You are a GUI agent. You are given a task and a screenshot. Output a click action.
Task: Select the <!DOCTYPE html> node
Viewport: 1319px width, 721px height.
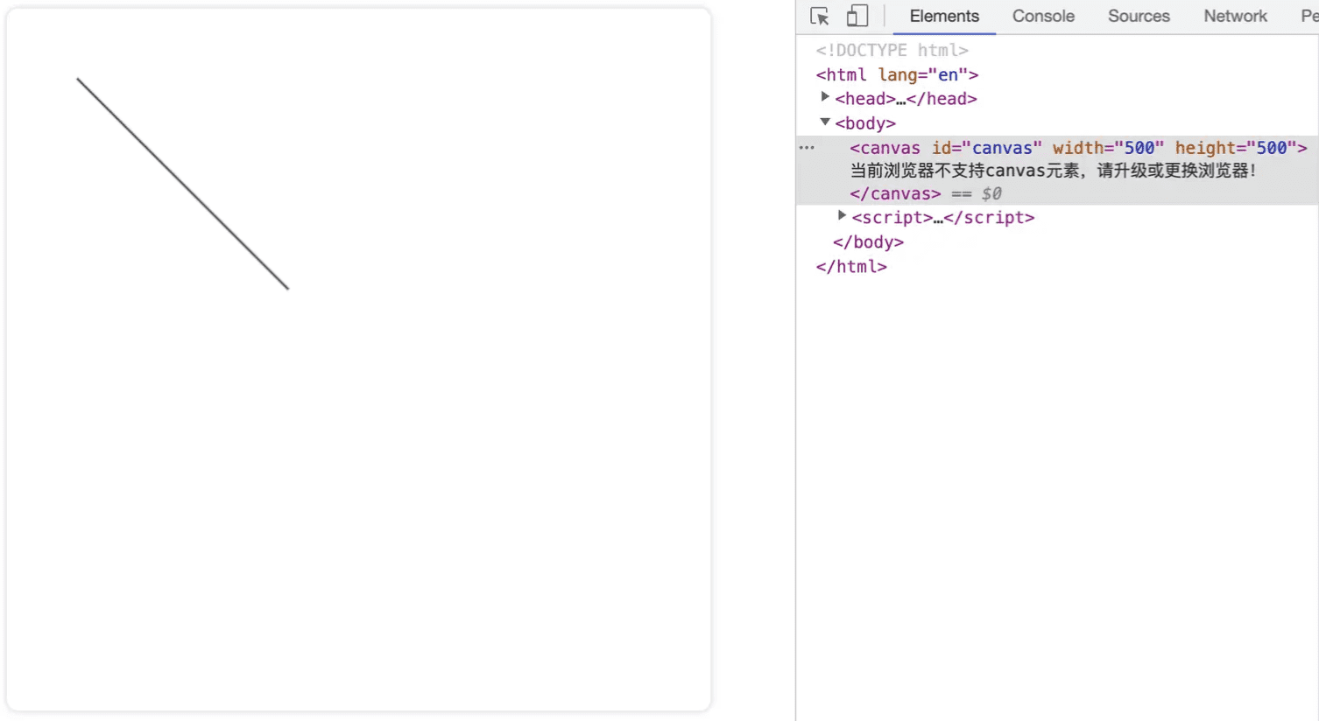click(x=892, y=51)
